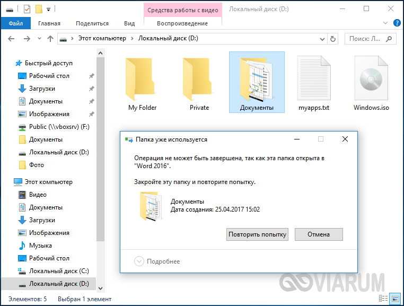Open Public (\\vboxsrv) (F:) network drive

coord(59,127)
